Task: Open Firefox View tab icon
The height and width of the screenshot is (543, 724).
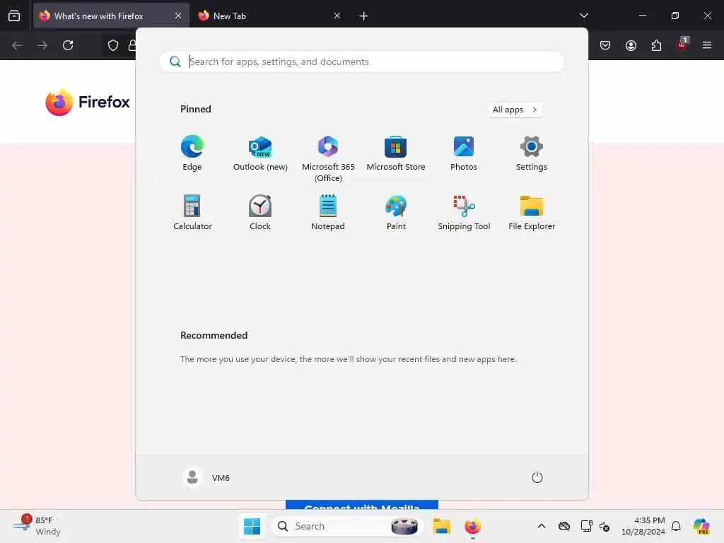Action: coord(14,16)
